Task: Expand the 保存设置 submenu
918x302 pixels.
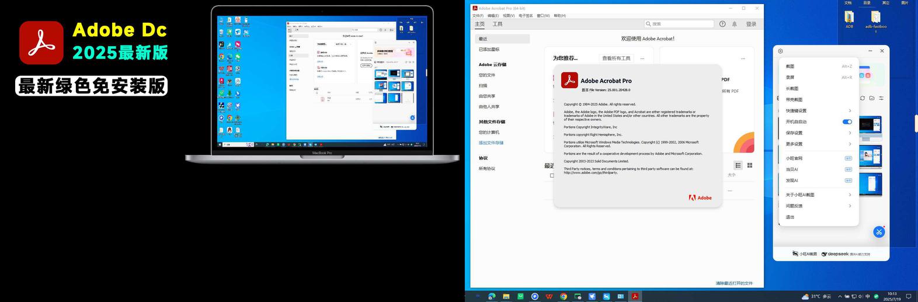Action: pyautogui.click(x=818, y=133)
